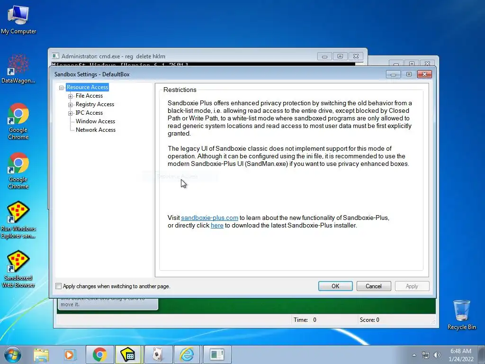Click the Solitaire Time: 0 status text
Viewport: 485px width, 364px height.
[305, 320]
